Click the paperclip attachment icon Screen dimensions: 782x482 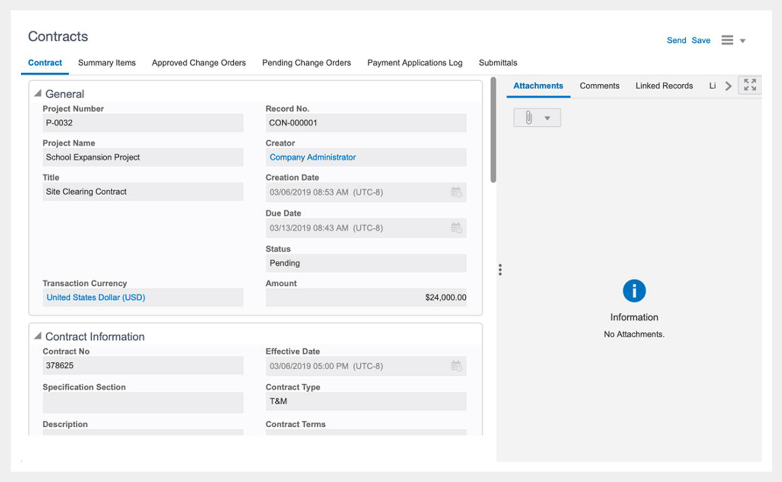(x=529, y=118)
